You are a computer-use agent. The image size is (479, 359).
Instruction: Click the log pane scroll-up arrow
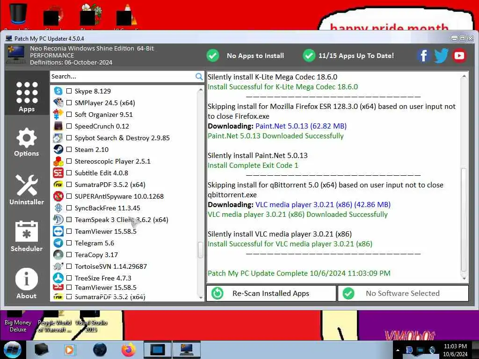(464, 76)
